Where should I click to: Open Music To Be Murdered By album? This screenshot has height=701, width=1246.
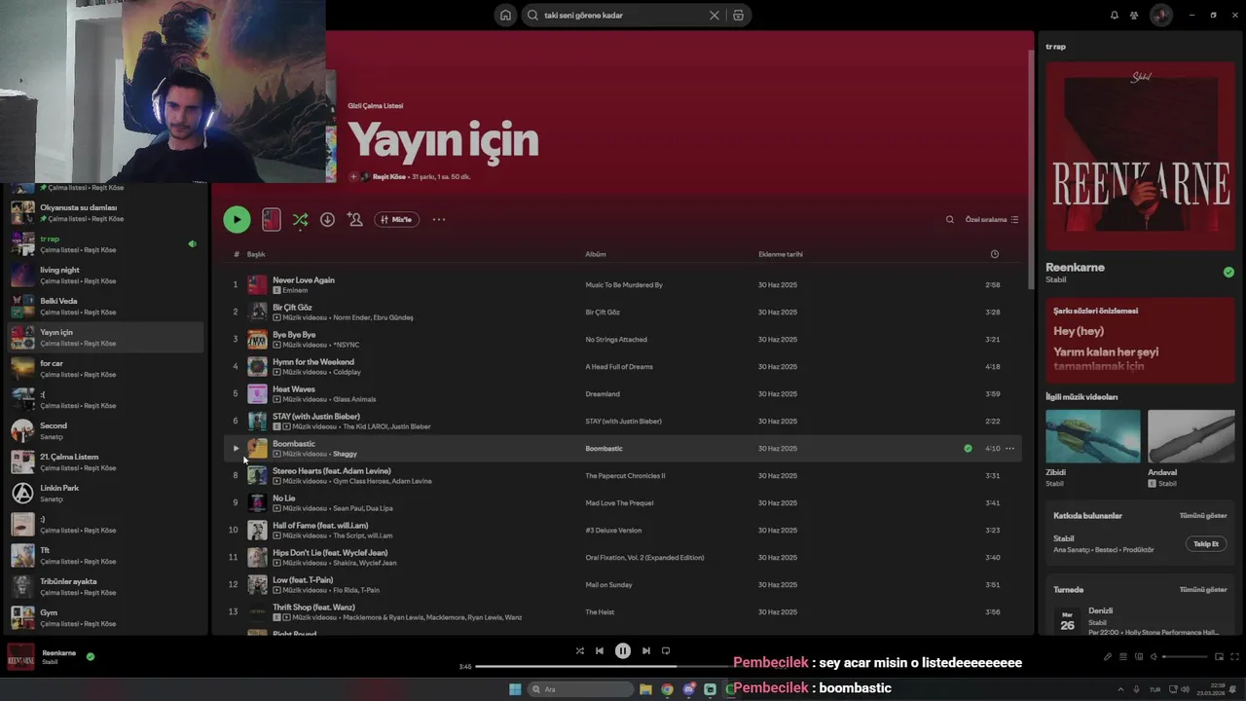point(624,285)
